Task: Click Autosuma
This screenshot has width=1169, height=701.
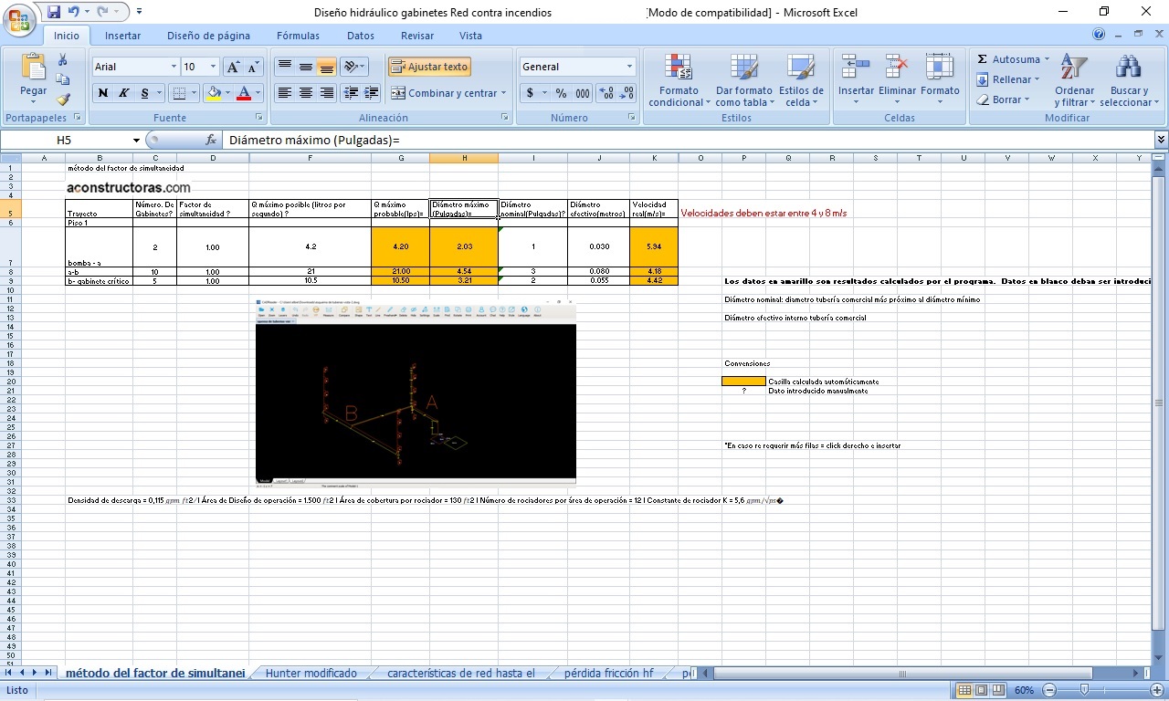Action: pyautogui.click(x=1007, y=59)
